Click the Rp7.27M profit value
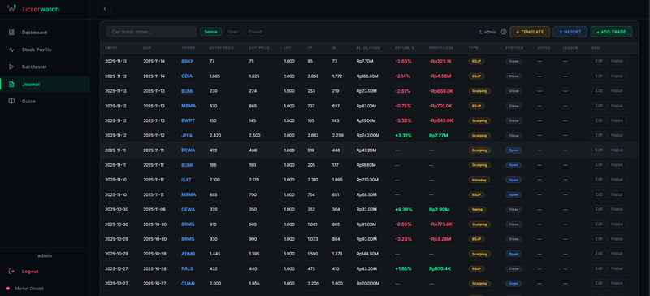The width and height of the screenshot is (650, 296). point(438,135)
